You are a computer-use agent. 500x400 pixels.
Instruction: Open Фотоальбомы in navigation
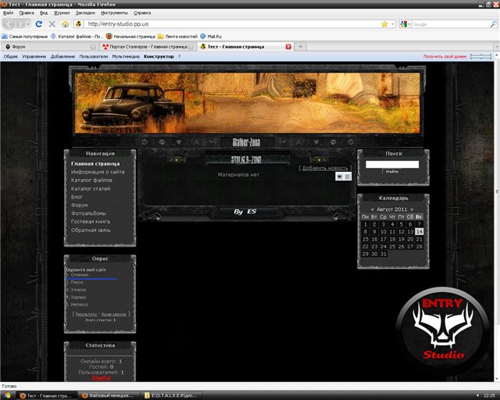pos(88,213)
